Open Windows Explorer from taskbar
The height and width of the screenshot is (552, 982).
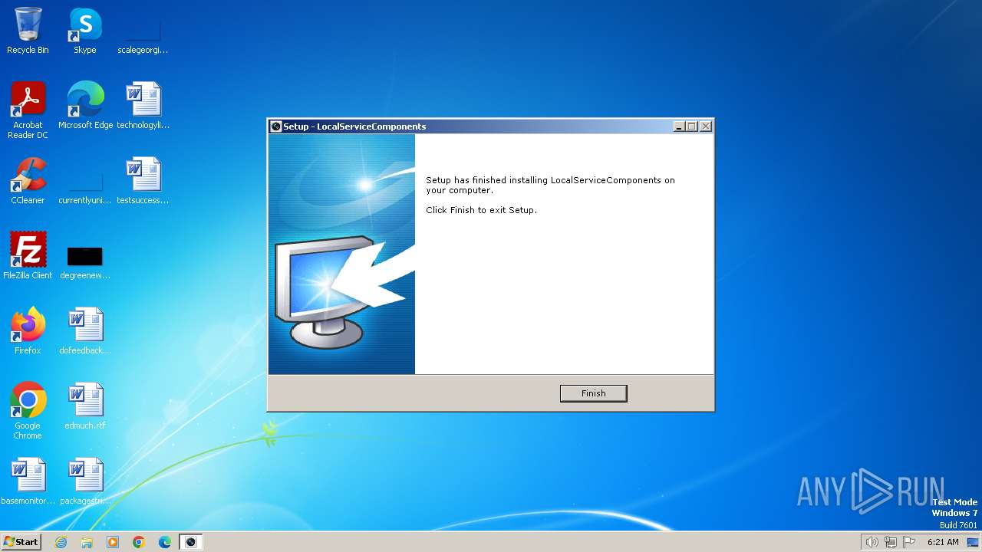87,542
